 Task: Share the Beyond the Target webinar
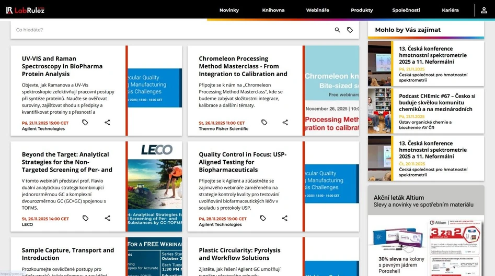tap(107, 218)
